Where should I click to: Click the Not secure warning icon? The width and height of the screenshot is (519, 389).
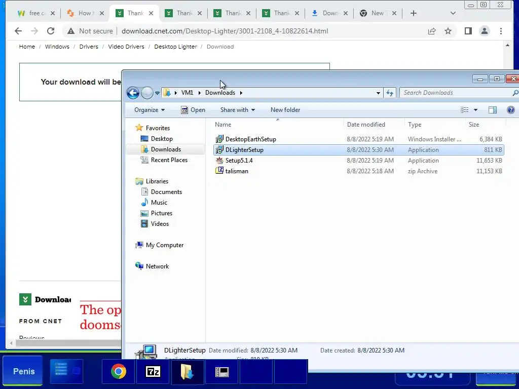[71, 31]
